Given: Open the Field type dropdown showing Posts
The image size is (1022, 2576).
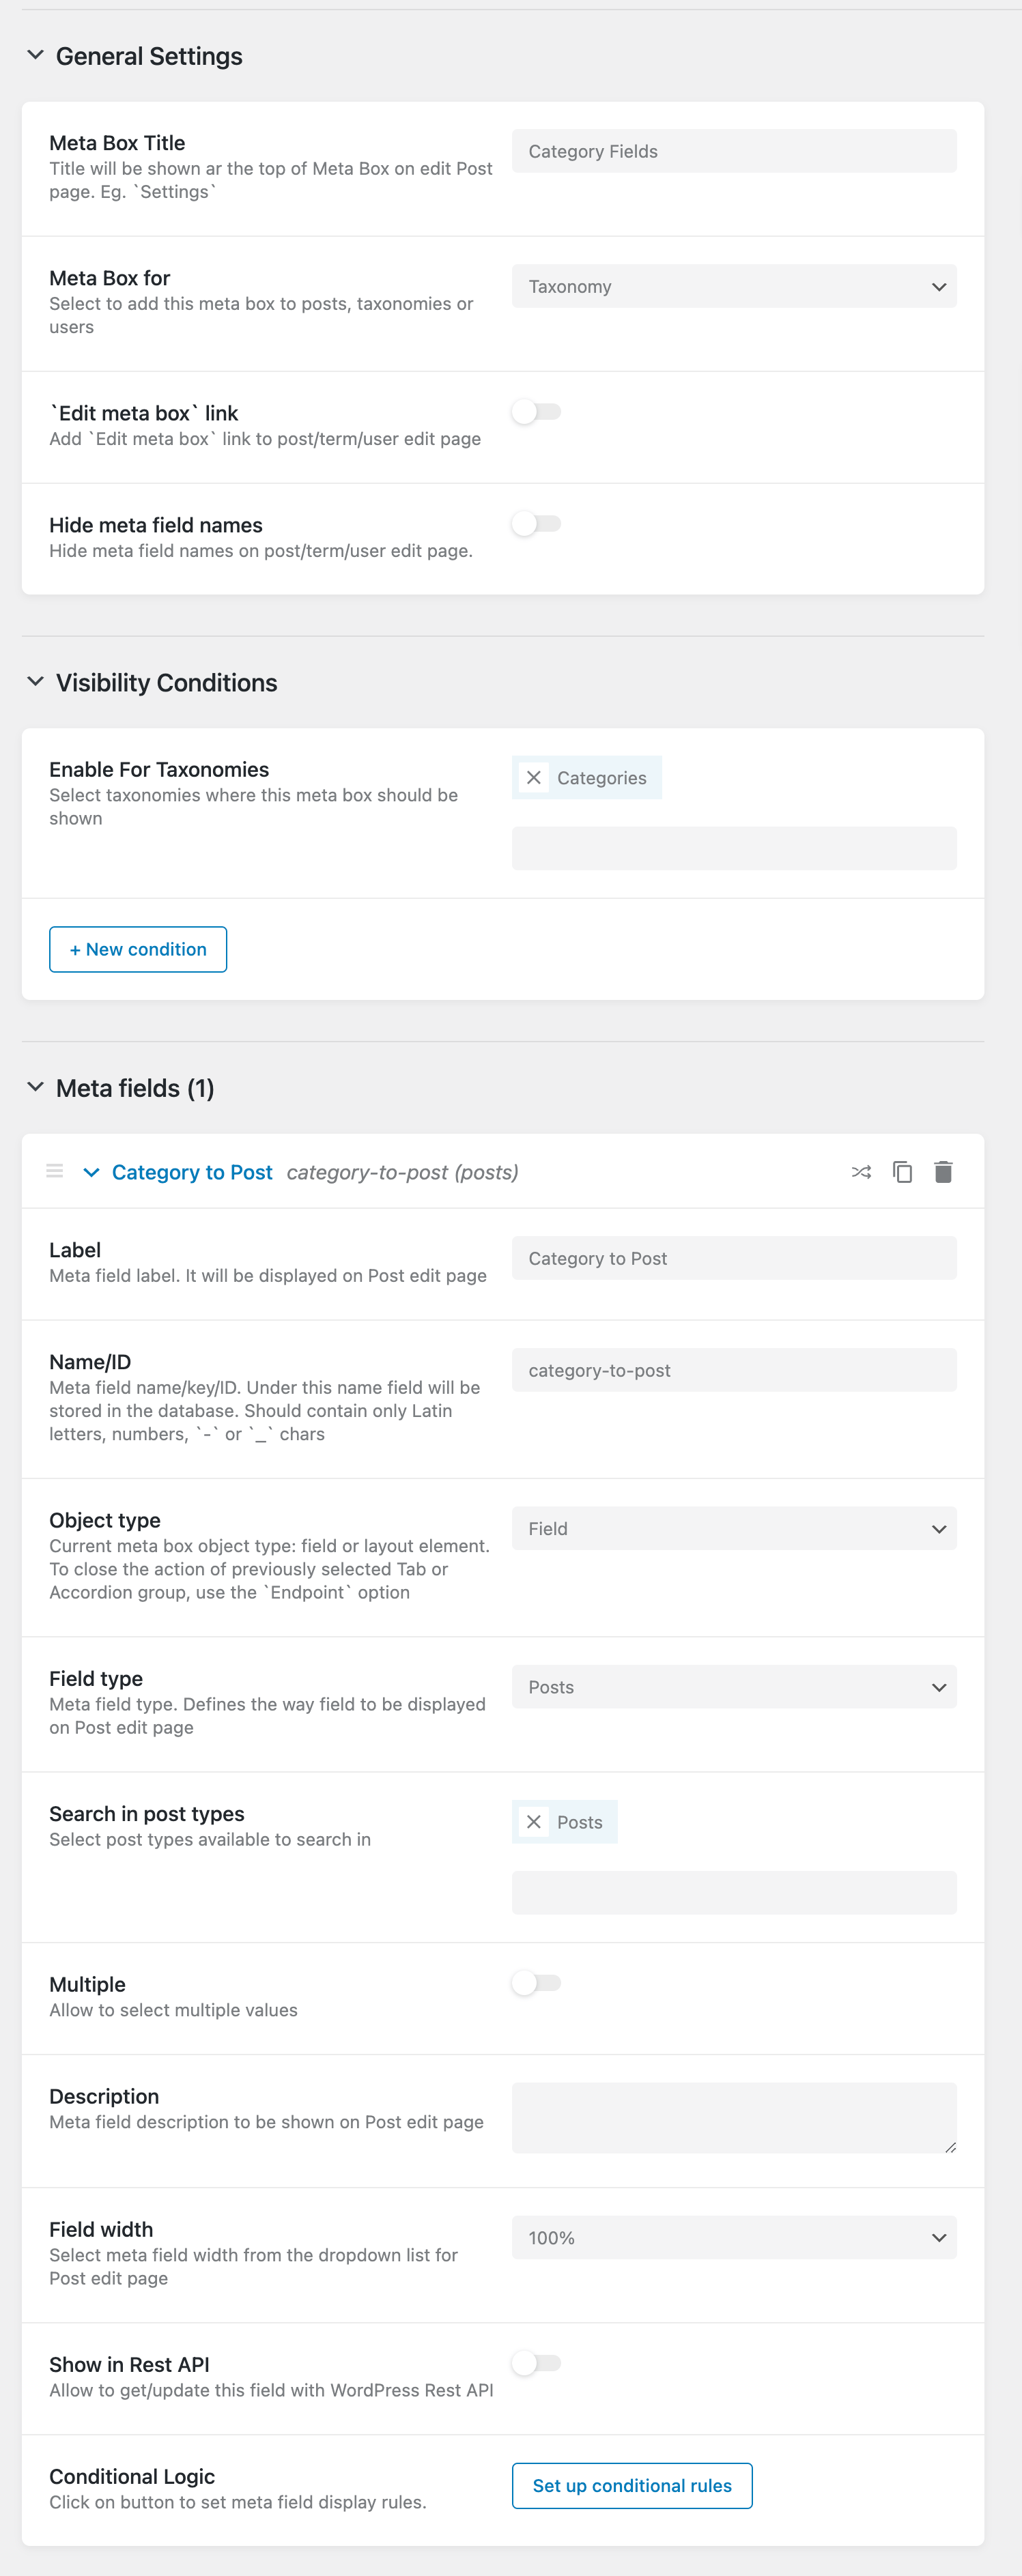Looking at the screenshot, I should (734, 1687).
